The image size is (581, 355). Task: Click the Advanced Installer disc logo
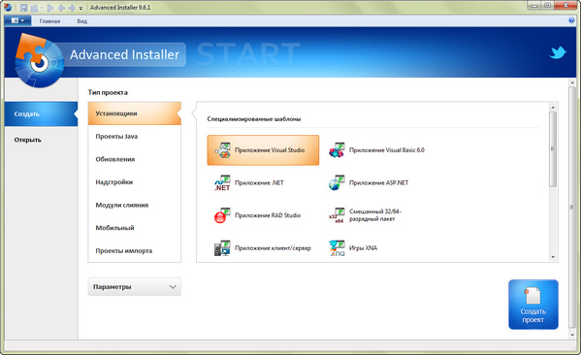(39, 61)
